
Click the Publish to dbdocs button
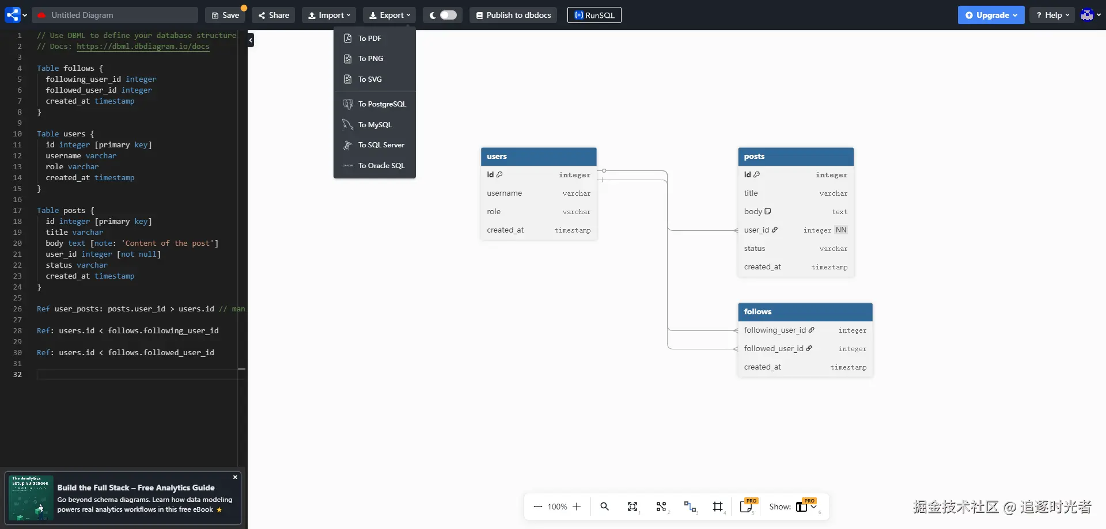click(x=513, y=15)
